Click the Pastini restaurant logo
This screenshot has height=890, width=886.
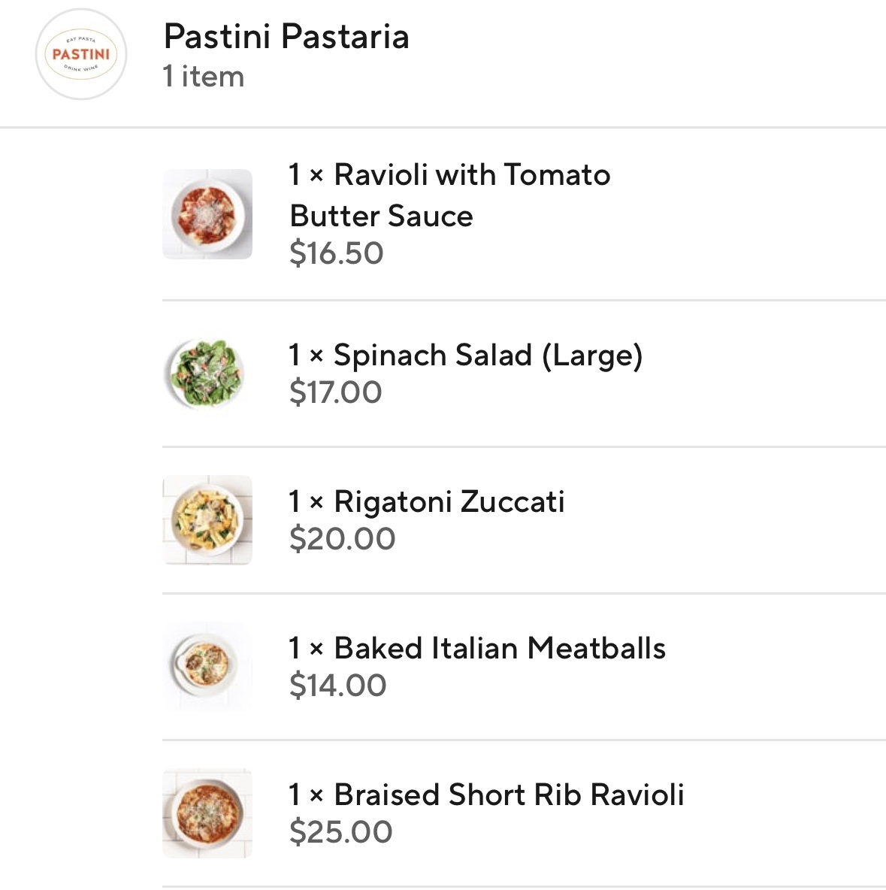[x=81, y=54]
